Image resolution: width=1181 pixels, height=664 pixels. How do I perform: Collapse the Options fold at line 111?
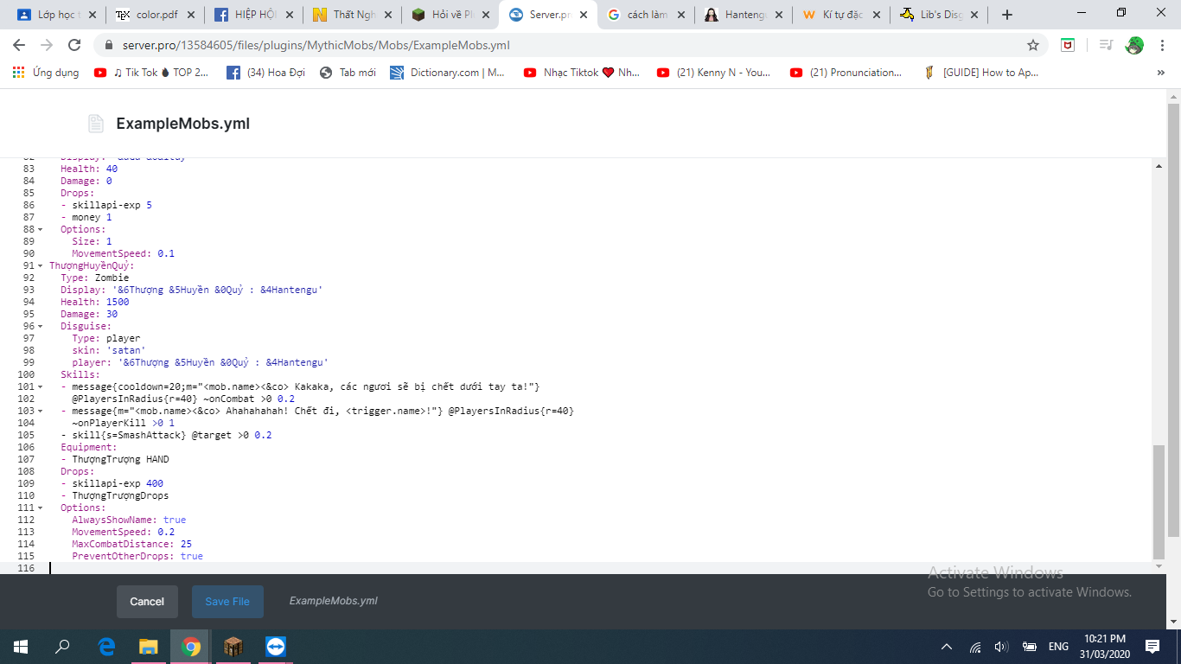click(40, 508)
